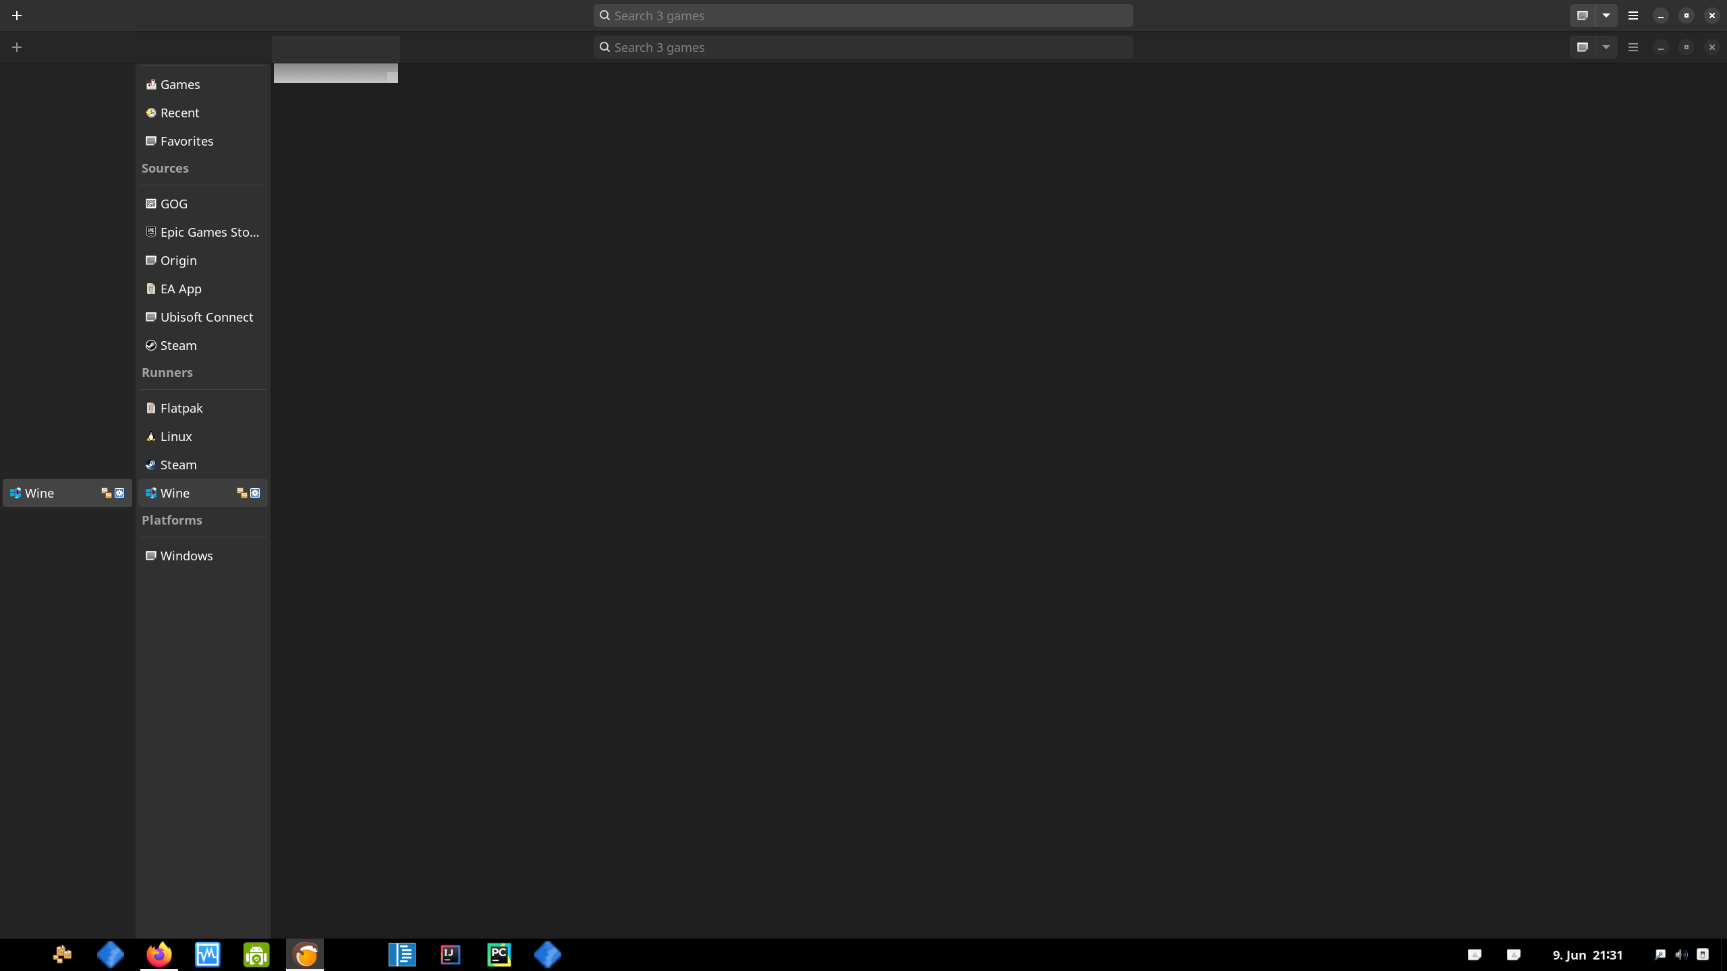Open the hamburger menu in the second window

(1633, 47)
